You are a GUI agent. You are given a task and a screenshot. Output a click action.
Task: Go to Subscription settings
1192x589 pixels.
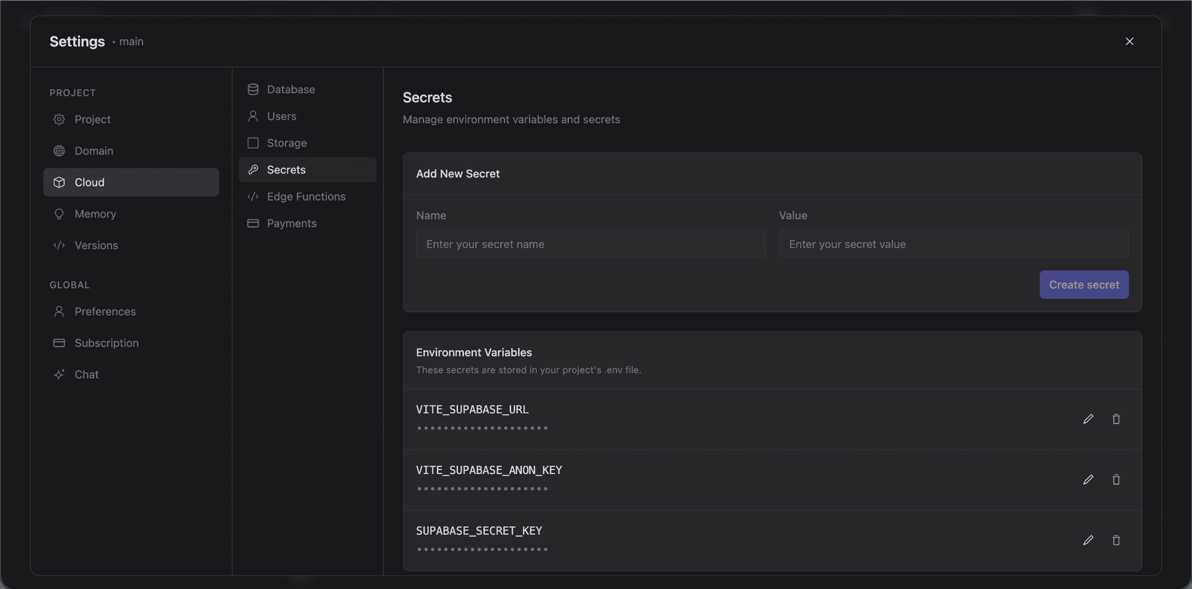(x=131, y=343)
